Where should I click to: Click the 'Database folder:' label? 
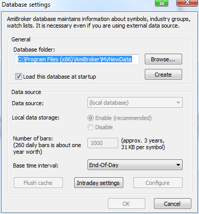tap(34, 50)
